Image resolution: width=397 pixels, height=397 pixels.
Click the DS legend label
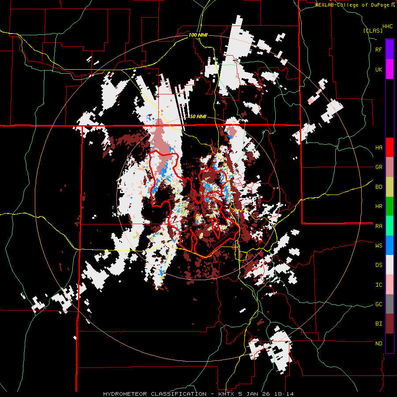[x=378, y=265]
